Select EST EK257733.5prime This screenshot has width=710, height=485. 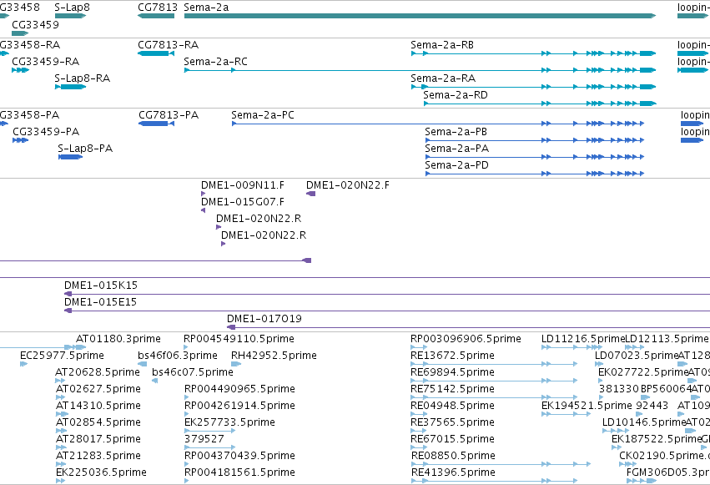(x=209, y=431)
